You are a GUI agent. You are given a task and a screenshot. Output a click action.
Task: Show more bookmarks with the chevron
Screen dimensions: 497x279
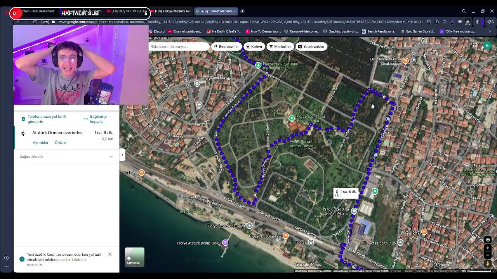point(489,31)
